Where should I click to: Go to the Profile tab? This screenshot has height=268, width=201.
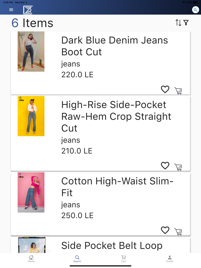[x=170, y=259]
